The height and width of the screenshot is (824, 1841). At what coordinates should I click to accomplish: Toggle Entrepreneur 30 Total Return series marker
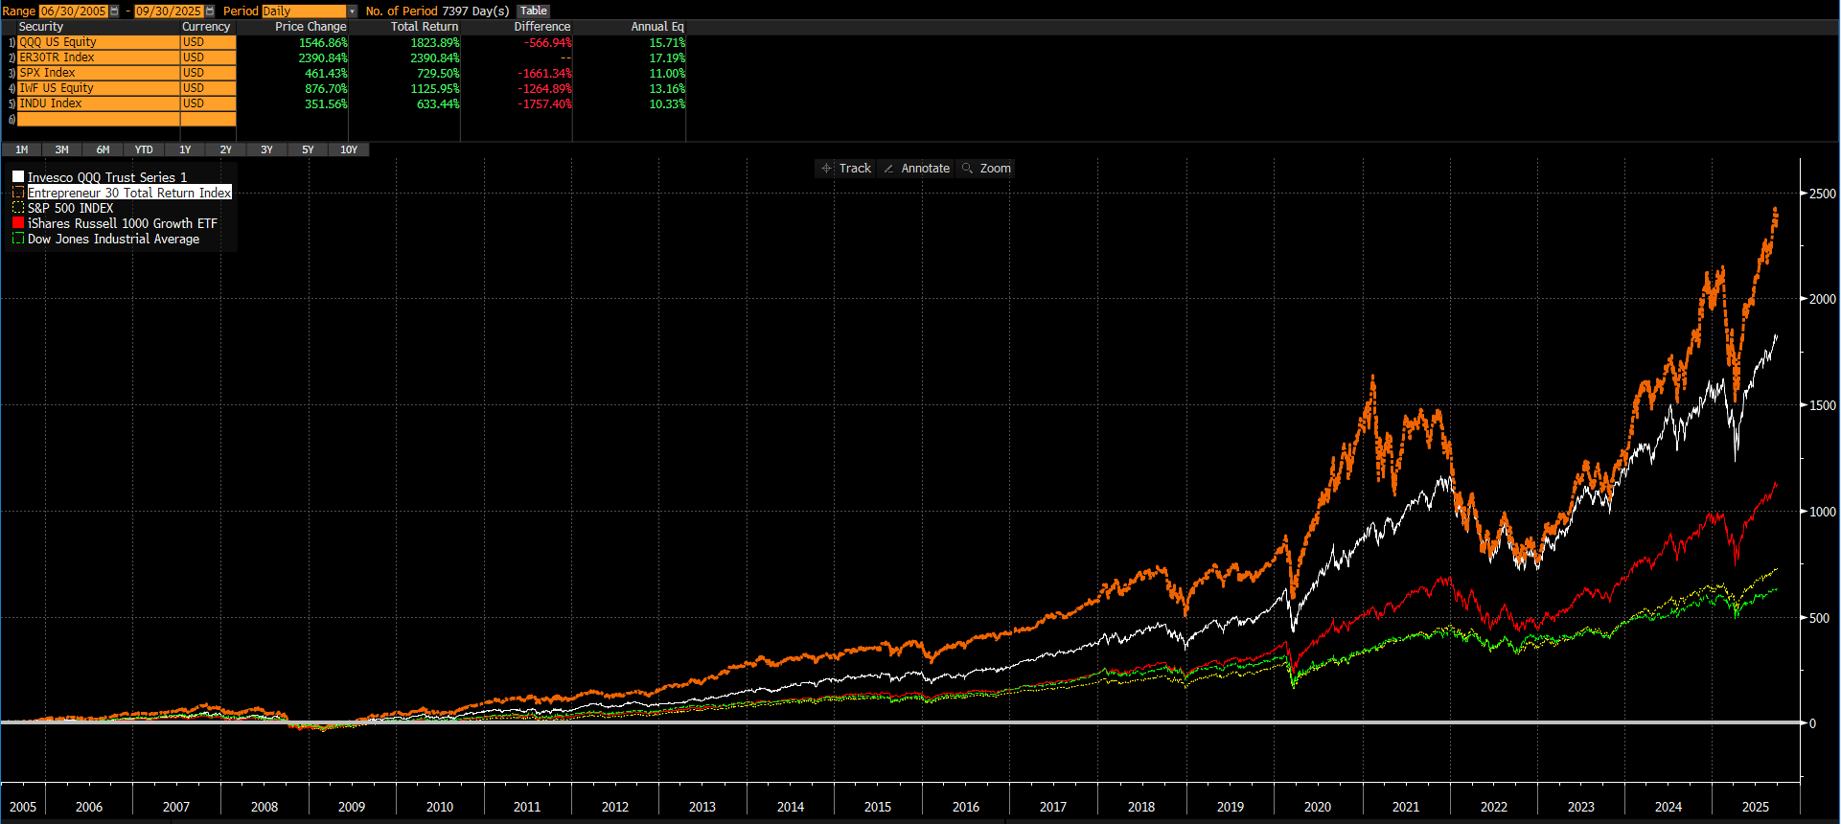[x=18, y=193]
